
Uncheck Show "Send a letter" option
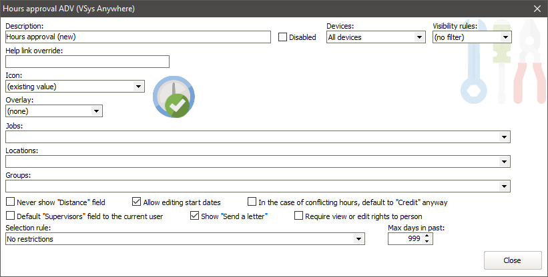[195, 216]
